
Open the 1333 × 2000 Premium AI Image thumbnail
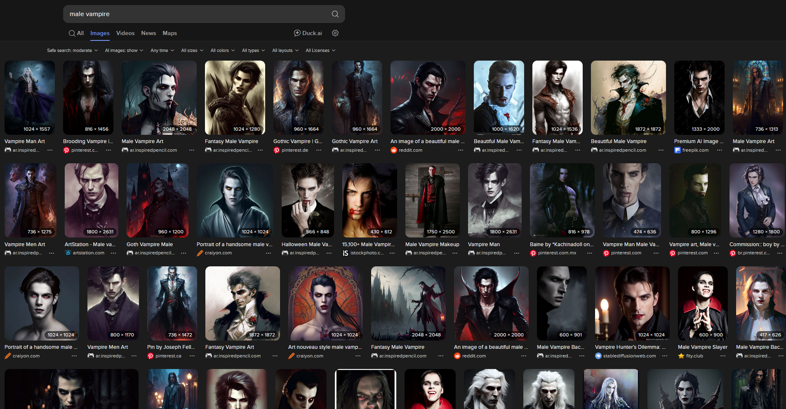tap(699, 98)
